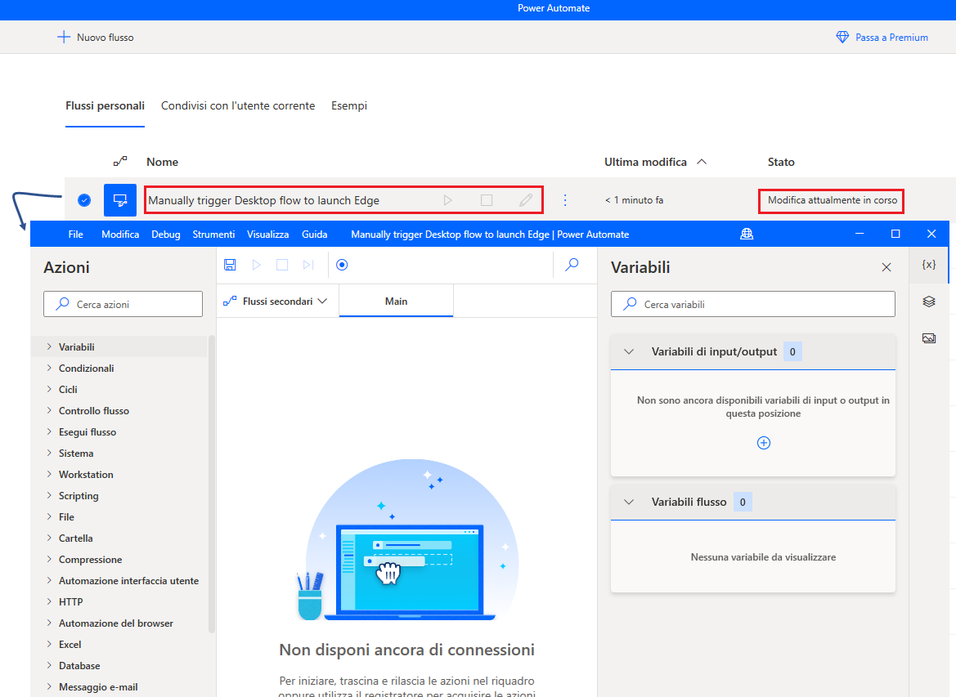Collapse Variabili flusso section

629,502
